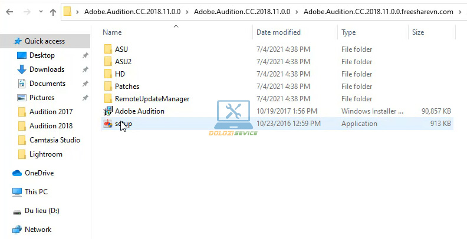The image size is (467, 239).
Task: Click the OneDrive cloud icon
Action: (x=17, y=173)
